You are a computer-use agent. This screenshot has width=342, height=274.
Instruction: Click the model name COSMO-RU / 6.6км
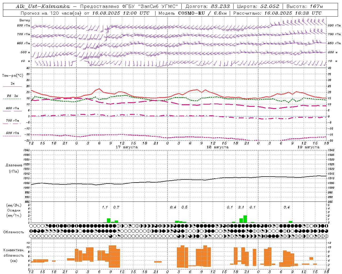pos(202,13)
